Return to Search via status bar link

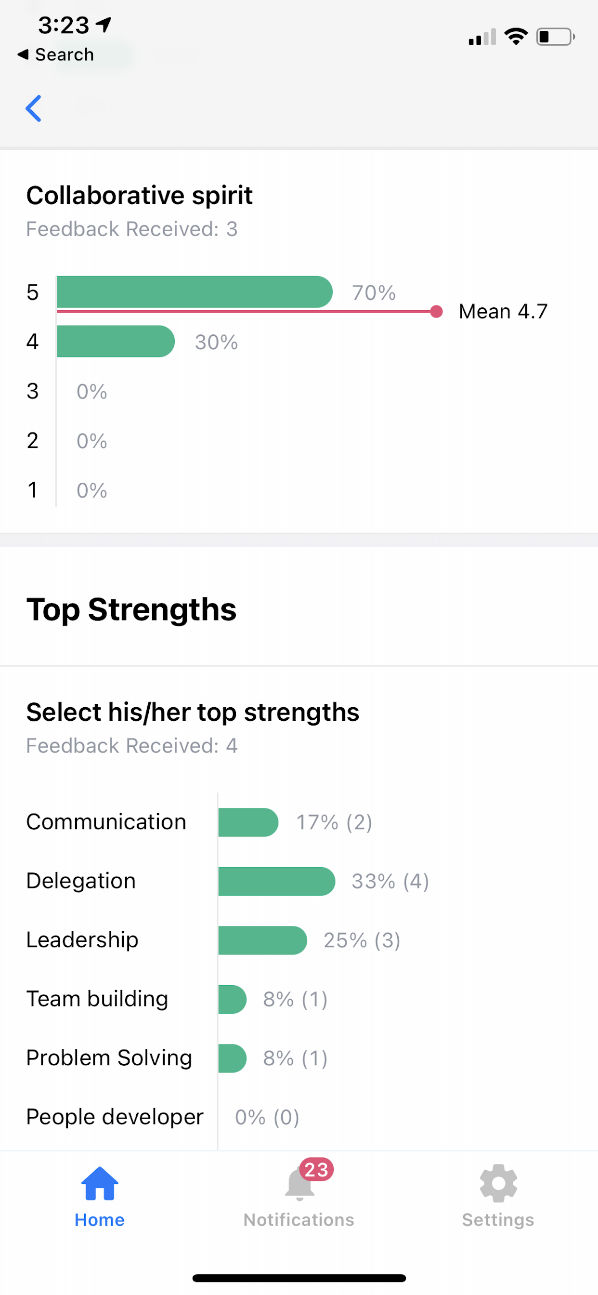pyautogui.click(x=56, y=54)
